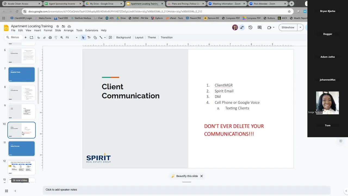The image size is (348, 196).
Task: Select the Line tool
Action: pyautogui.click(x=101, y=38)
